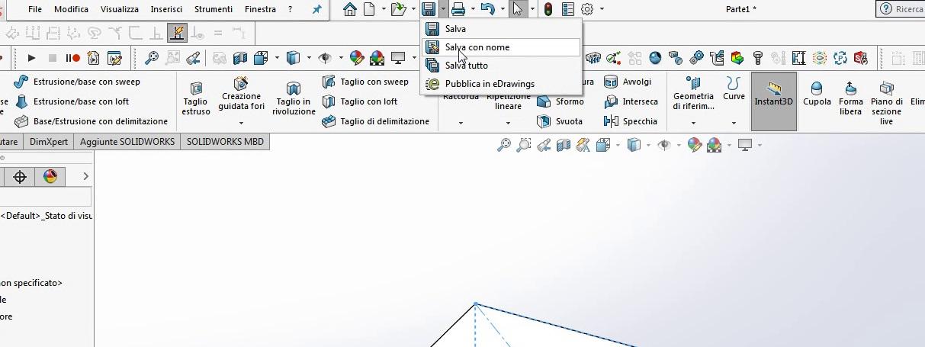Activate the Select cursor tool
This screenshot has height=347, width=925.
(x=518, y=9)
